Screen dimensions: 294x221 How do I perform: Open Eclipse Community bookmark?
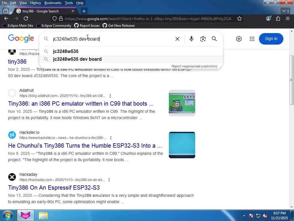point(54,26)
